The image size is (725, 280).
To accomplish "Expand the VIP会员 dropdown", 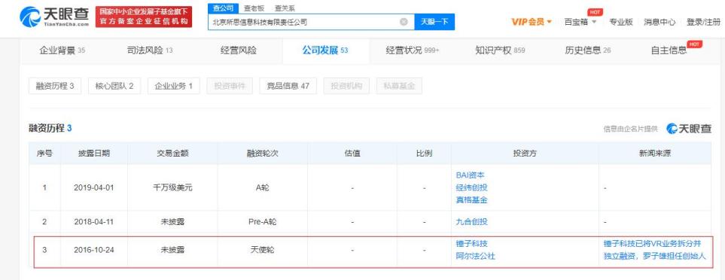I will (x=532, y=22).
